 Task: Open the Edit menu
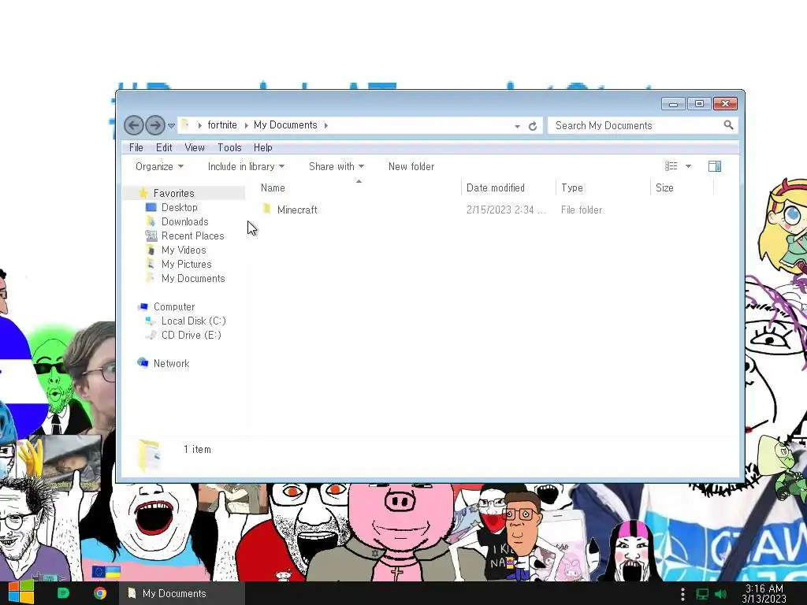164,147
